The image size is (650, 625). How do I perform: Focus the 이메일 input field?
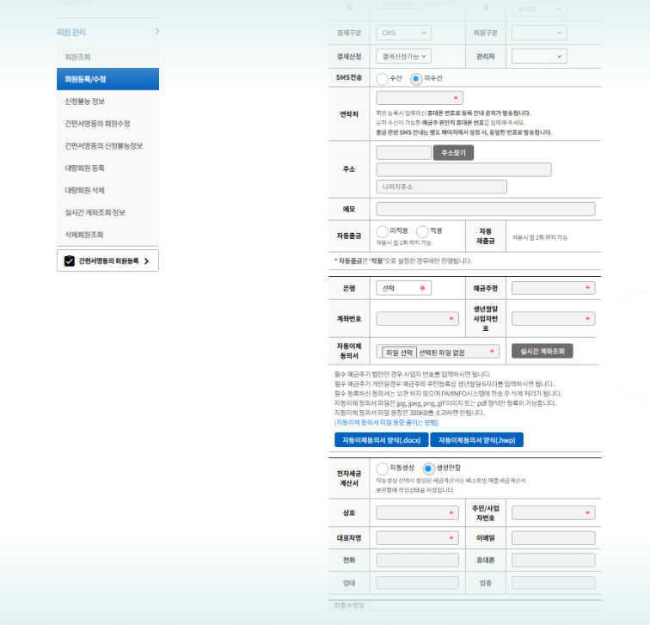click(x=554, y=538)
